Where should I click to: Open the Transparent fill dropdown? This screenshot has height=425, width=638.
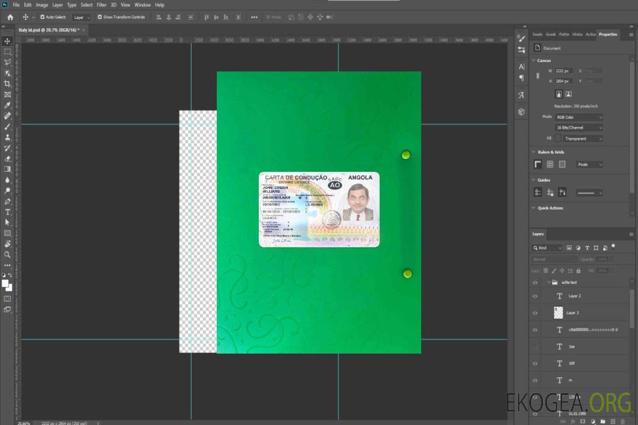pos(582,139)
